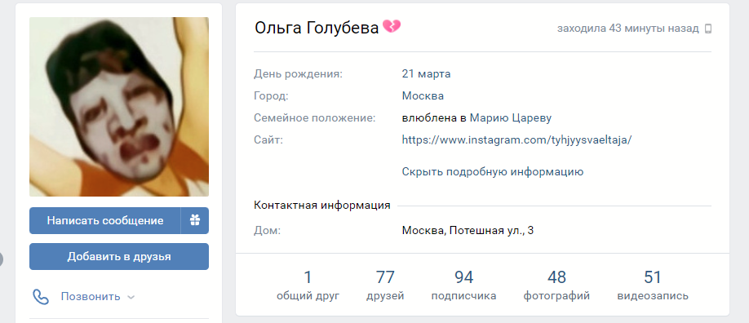Expand the Позвонить dropdown arrow
Screen dimensions: 749x323
pos(131,297)
